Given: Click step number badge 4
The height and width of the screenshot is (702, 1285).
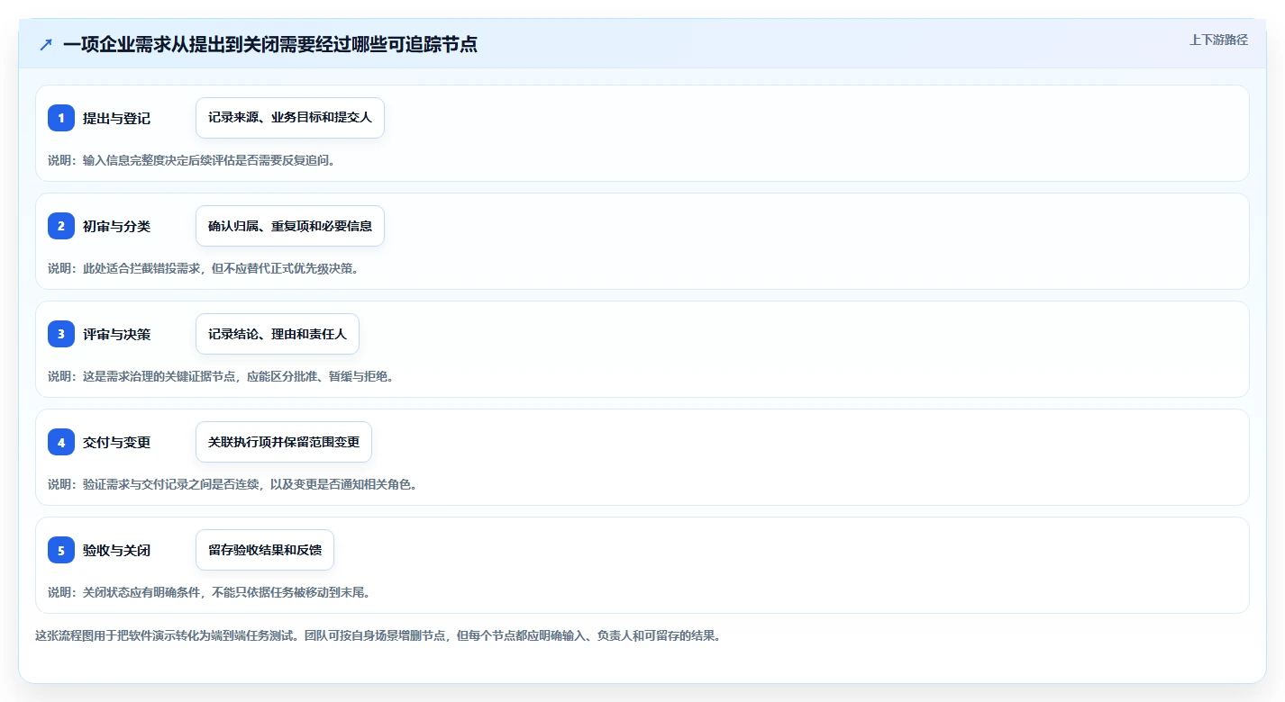Looking at the screenshot, I should click(x=61, y=442).
